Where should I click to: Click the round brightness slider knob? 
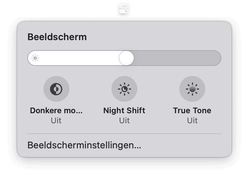tap(126, 58)
